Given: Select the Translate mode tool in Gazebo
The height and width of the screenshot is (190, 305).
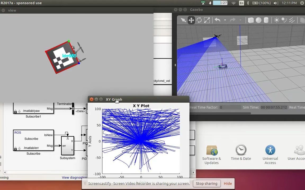Looking at the screenshot, I should pyautogui.click(x=191, y=20).
